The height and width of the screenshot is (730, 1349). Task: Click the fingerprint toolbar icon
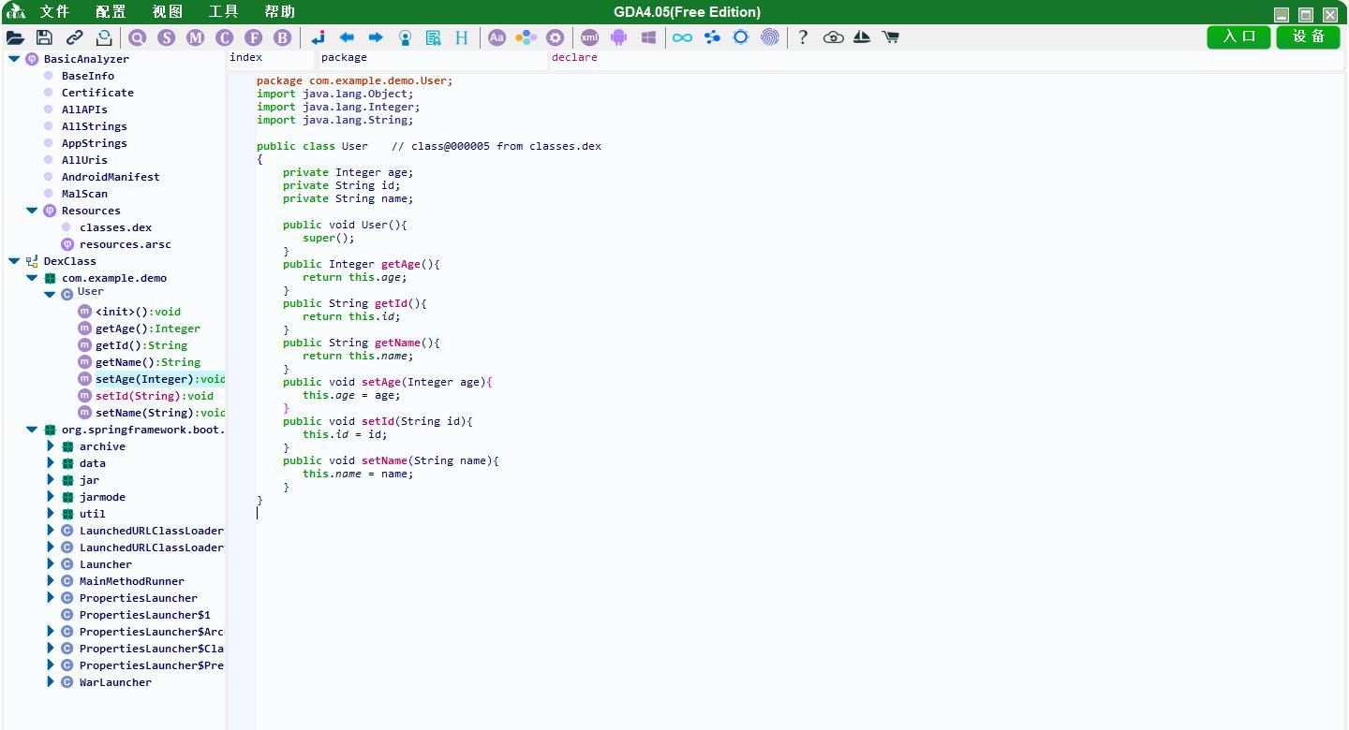pyautogui.click(x=770, y=37)
